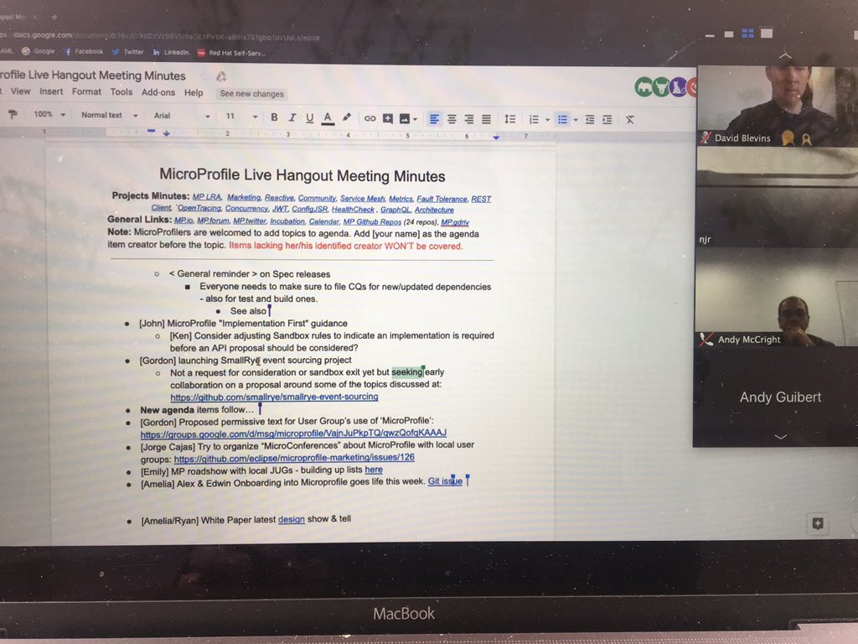Open the groups.google.com microprofile link

(x=293, y=433)
